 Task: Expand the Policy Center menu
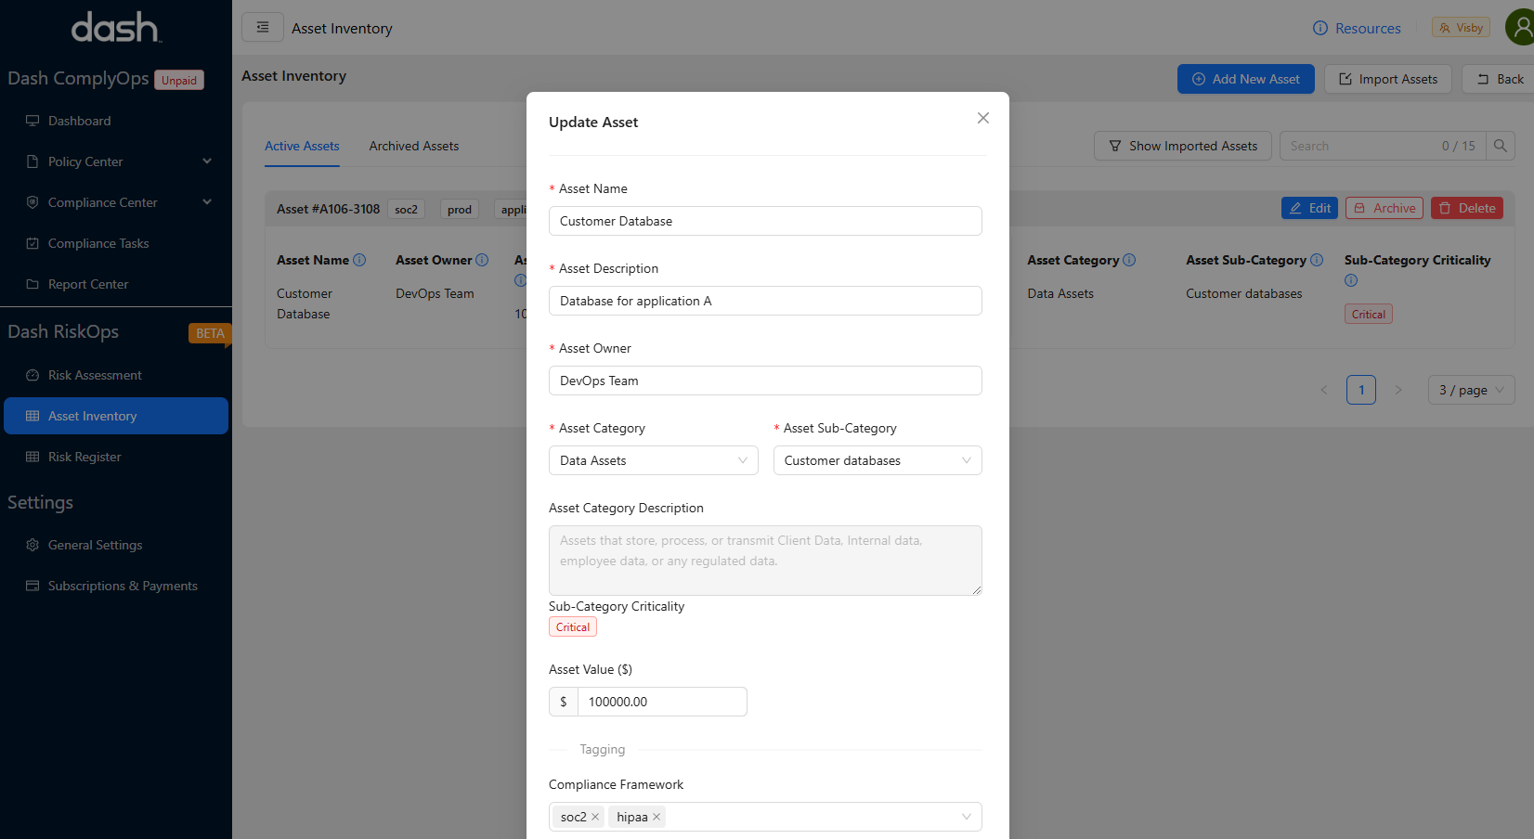pos(207,161)
